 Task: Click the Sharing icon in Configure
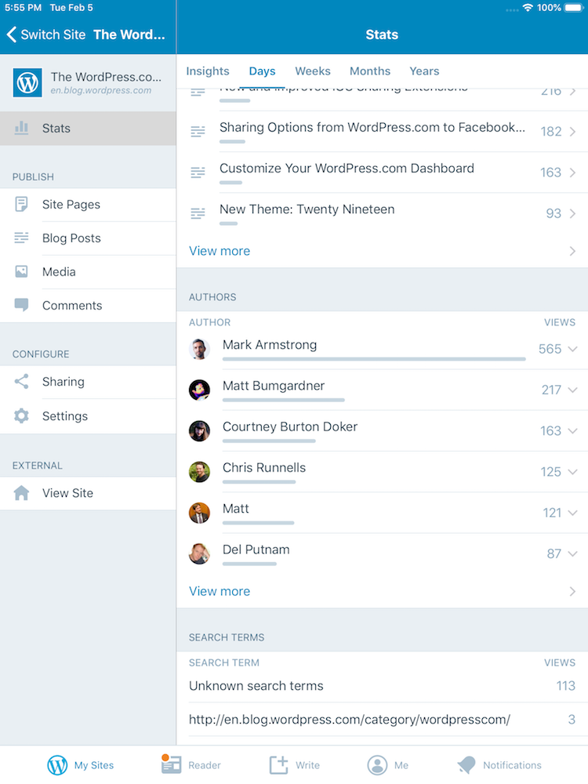(x=21, y=382)
